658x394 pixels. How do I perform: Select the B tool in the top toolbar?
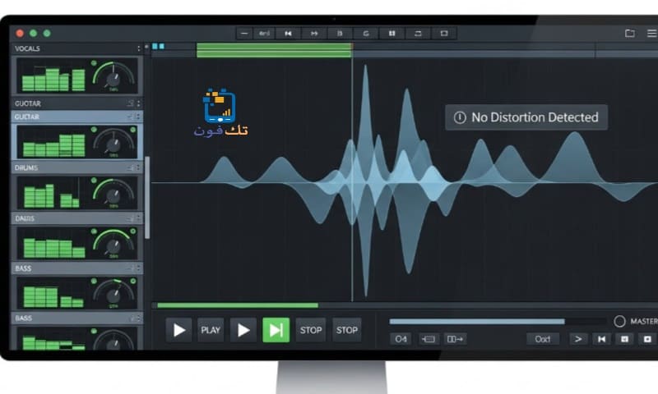pyautogui.click(x=340, y=34)
